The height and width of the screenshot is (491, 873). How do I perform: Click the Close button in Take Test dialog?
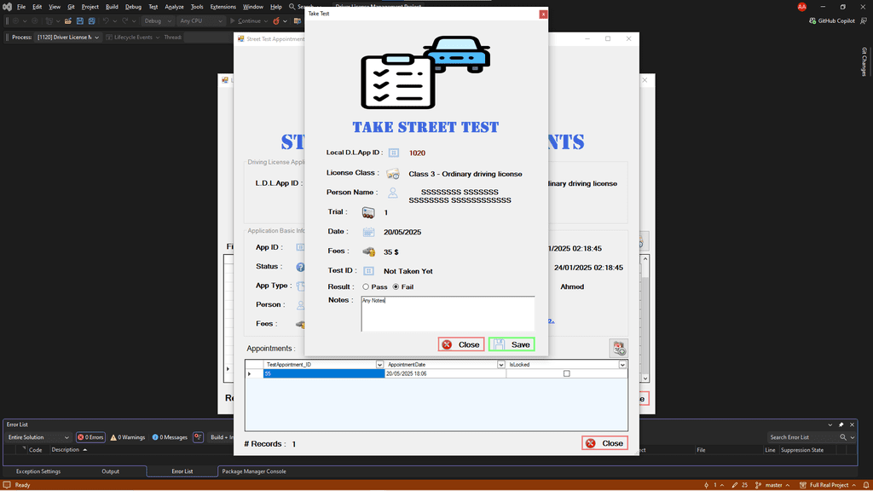(x=461, y=344)
